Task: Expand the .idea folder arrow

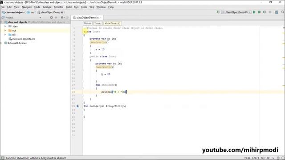Action: coord(5,26)
